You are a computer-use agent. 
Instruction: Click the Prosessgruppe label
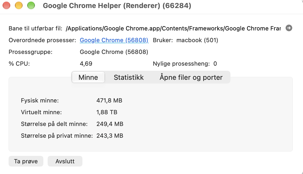pyautogui.click(x=31, y=52)
